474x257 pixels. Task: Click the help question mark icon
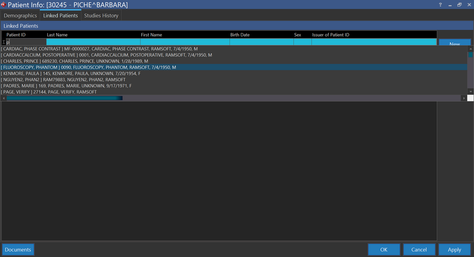(x=440, y=5)
